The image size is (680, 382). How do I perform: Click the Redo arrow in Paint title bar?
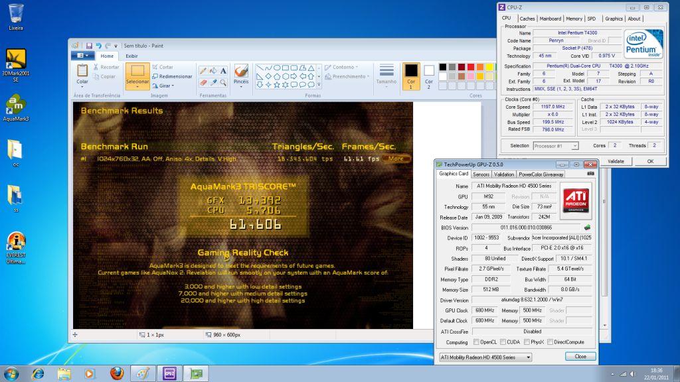point(108,46)
